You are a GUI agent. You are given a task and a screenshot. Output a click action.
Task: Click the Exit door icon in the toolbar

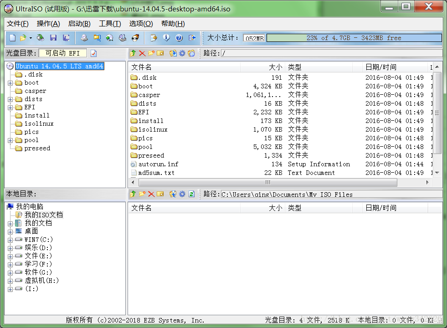[192, 38]
